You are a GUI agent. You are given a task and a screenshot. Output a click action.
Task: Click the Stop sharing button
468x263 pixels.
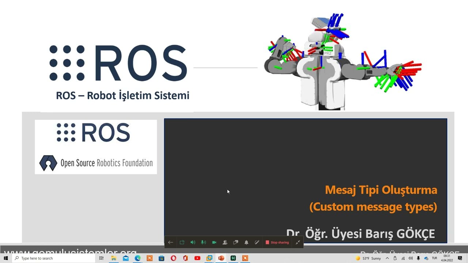pos(277,242)
